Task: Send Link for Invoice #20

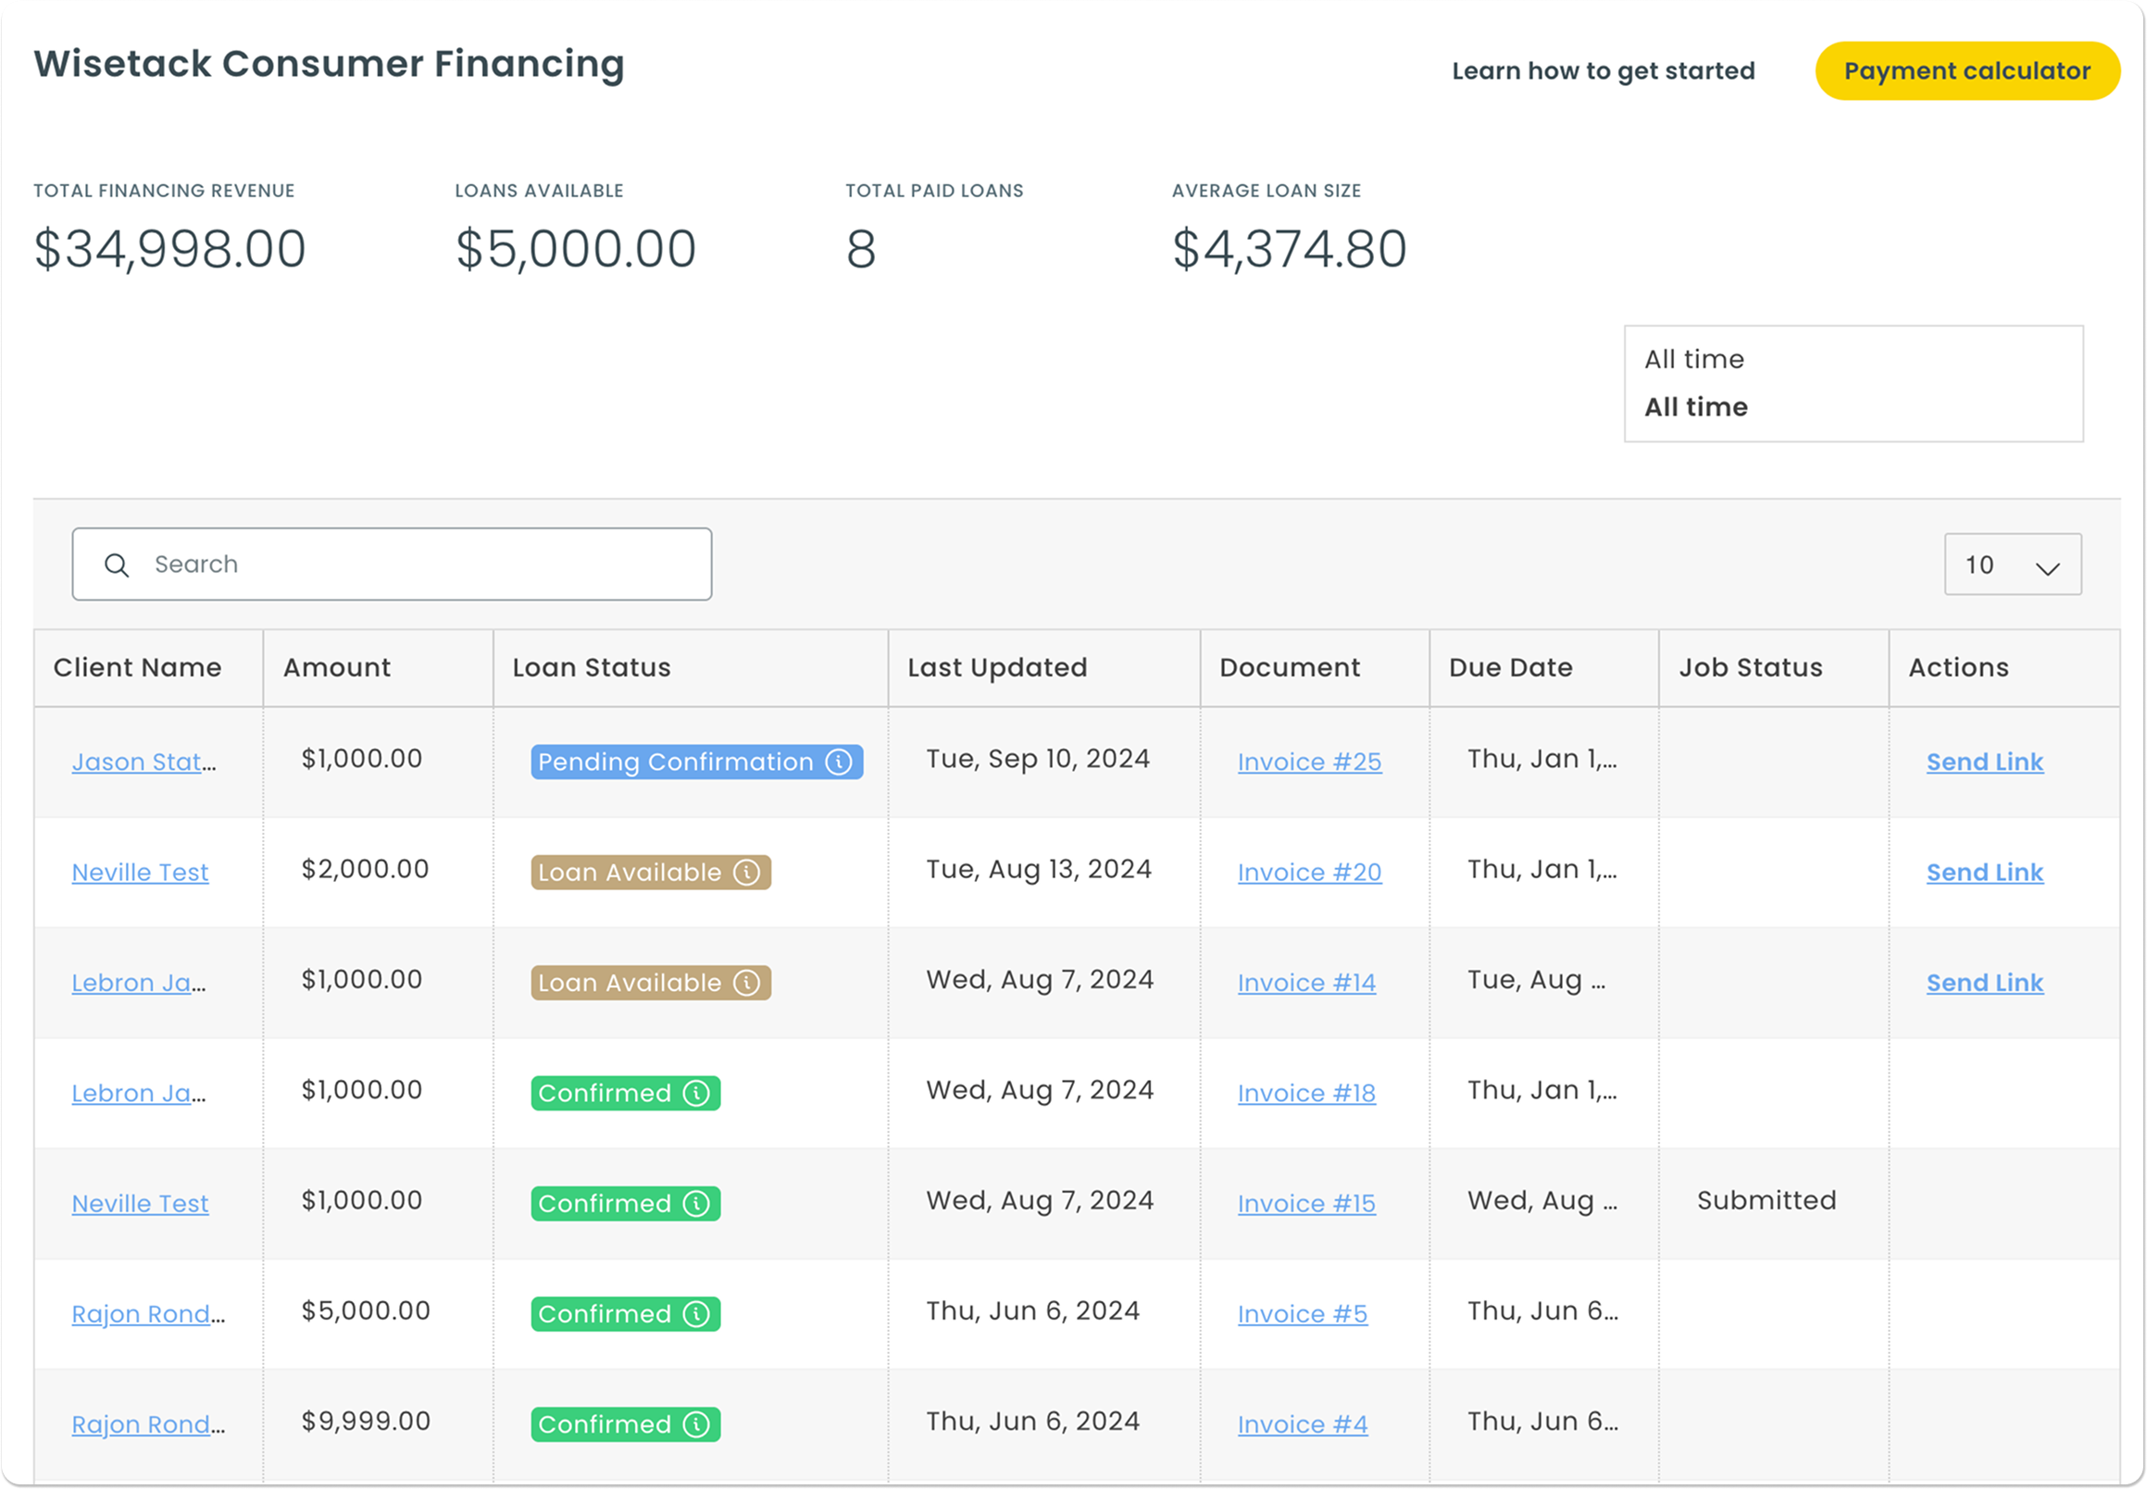Action: pos(1985,872)
